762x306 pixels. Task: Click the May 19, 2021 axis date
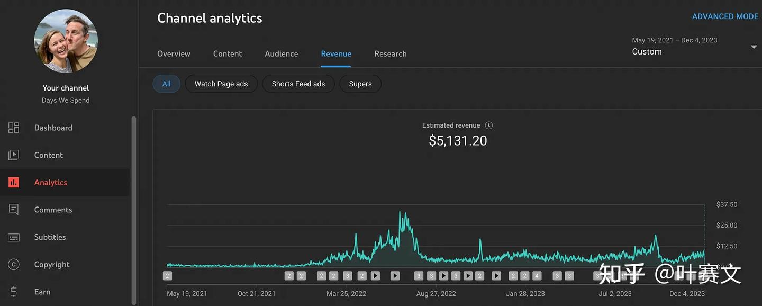click(187, 293)
